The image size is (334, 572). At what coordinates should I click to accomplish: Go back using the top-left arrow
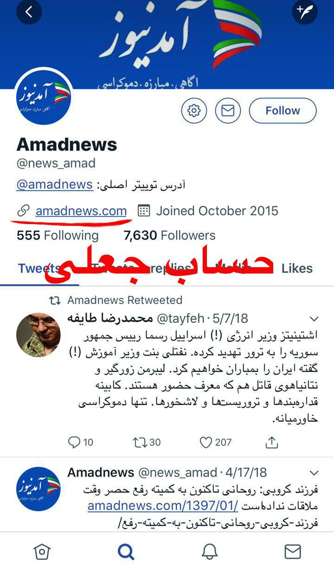coord(29,12)
